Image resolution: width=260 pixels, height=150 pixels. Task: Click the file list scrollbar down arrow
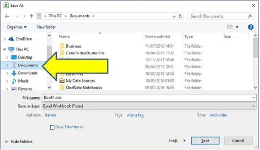(256, 88)
